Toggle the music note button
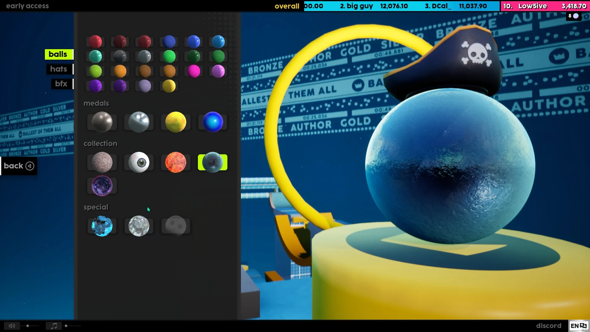This screenshot has width=590, height=332. 54,326
